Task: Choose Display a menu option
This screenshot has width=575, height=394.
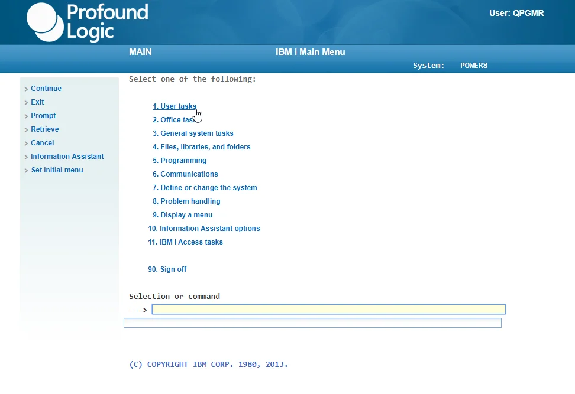Action: (x=182, y=214)
